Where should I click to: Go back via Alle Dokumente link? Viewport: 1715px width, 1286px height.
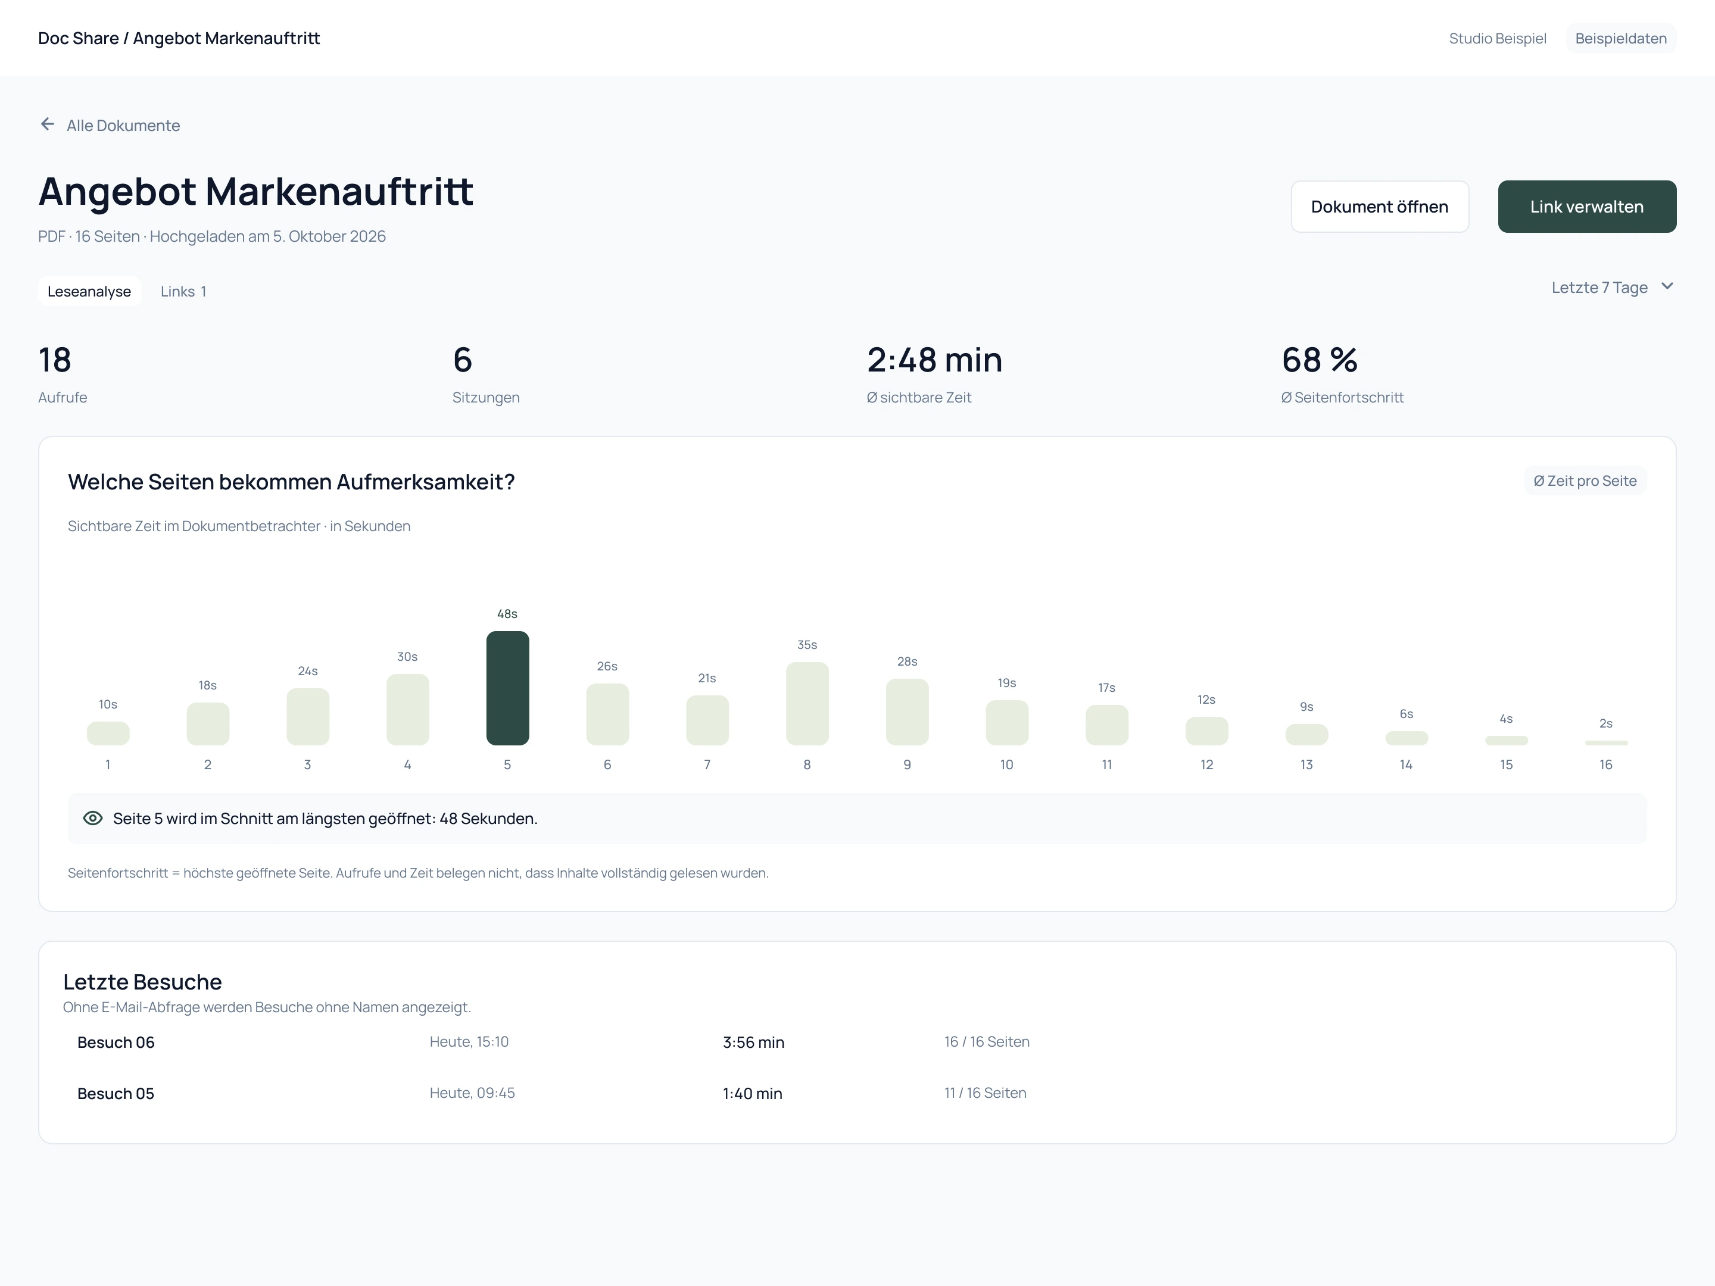(110, 125)
